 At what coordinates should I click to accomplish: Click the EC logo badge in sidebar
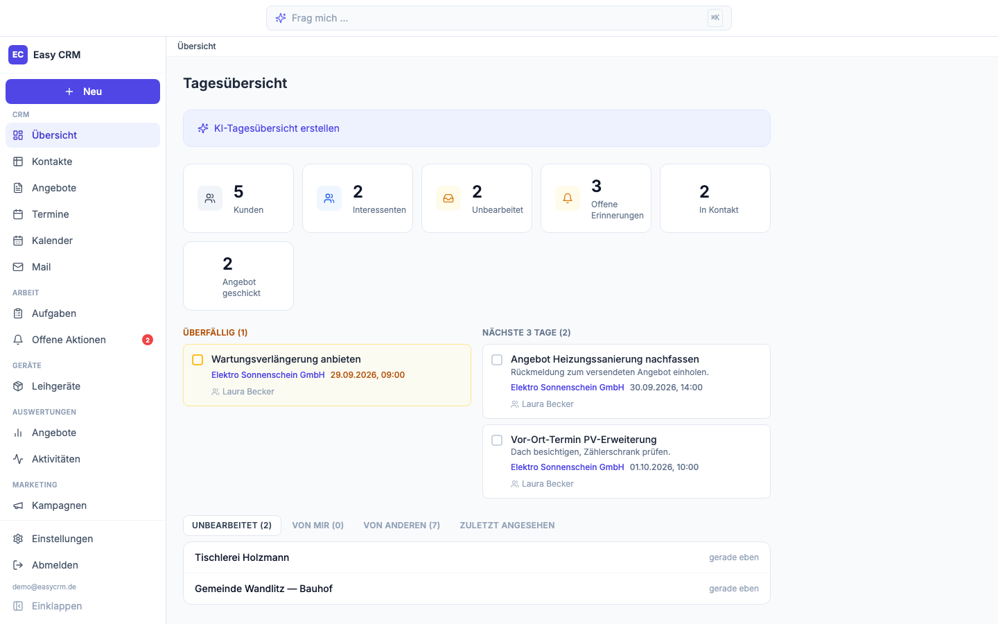(18, 55)
